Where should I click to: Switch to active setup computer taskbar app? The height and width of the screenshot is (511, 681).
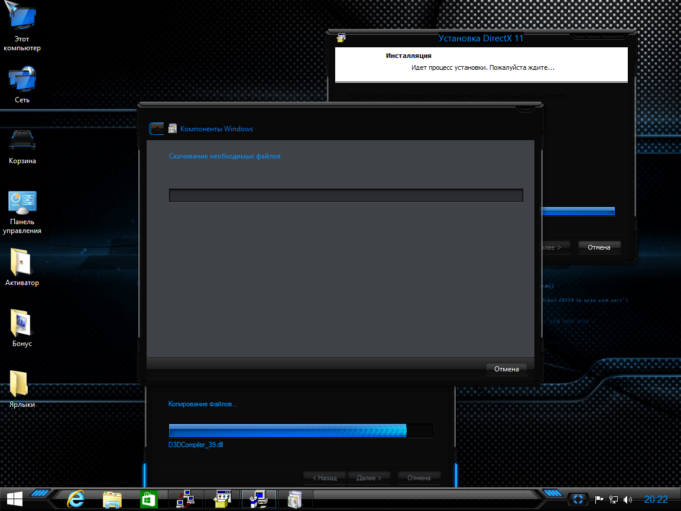coord(258,499)
